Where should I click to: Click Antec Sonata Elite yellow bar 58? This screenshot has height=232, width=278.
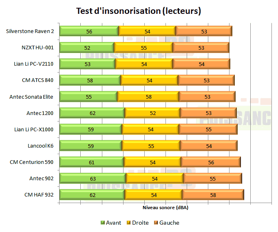point(148,96)
